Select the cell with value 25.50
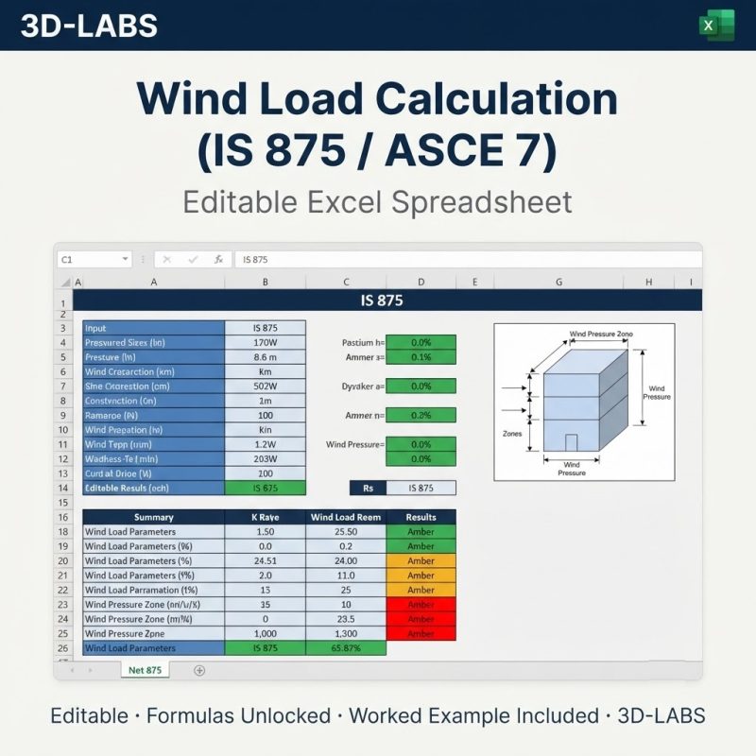Screen dimensions: 756x756 click(x=346, y=532)
